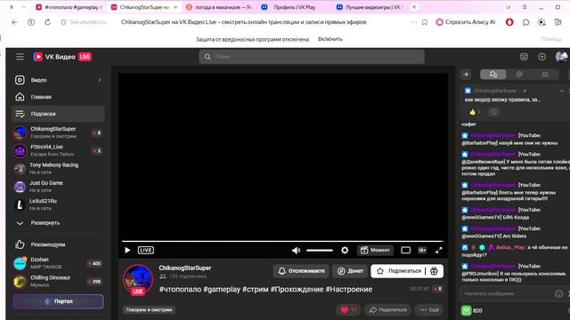Reload the page
Screen dimensions: 570x320
(x=47, y=22)
